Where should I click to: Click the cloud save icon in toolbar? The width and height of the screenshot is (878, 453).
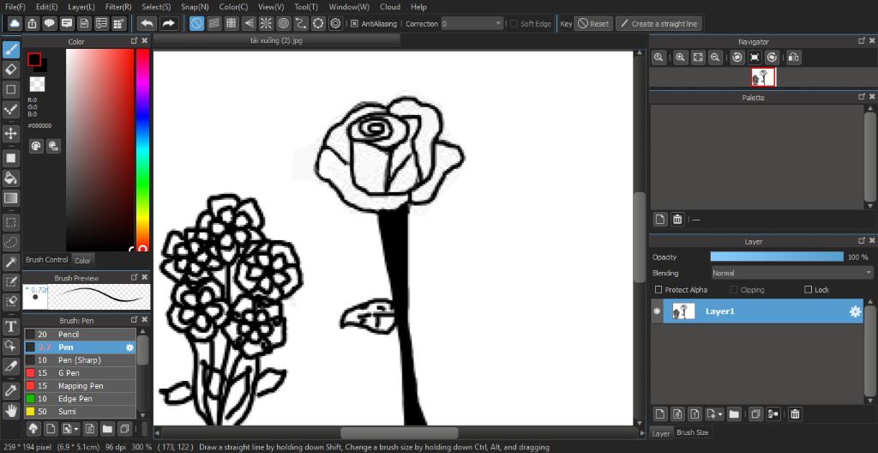pos(15,23)
